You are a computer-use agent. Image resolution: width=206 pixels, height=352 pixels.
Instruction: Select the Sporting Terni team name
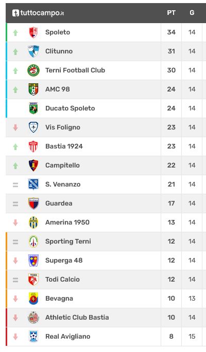point(68,242)
